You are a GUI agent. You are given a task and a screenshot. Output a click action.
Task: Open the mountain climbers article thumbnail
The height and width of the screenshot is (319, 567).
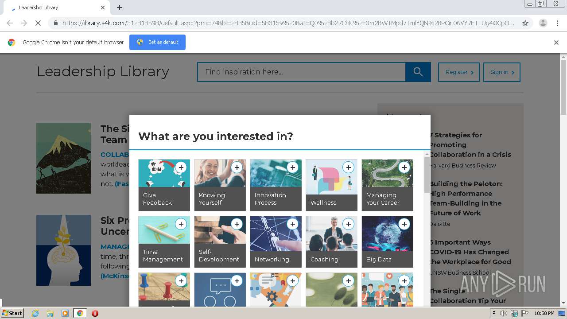[63, 158]
